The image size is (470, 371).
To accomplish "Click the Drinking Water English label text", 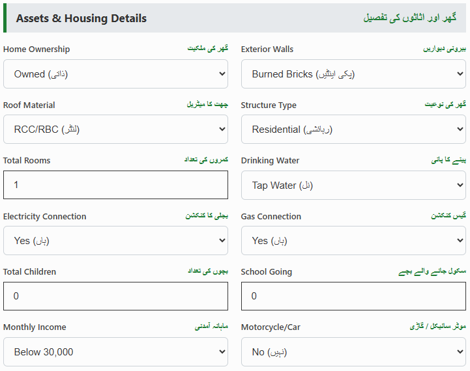I will coord(270,161).
